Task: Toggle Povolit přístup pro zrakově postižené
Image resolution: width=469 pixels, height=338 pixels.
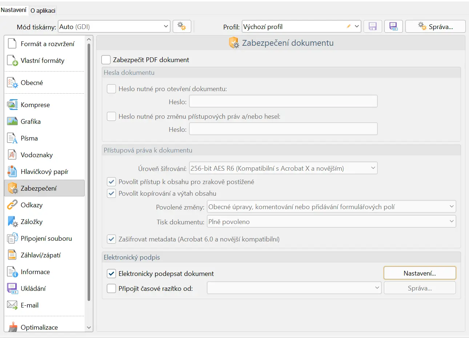Action: 112,182
